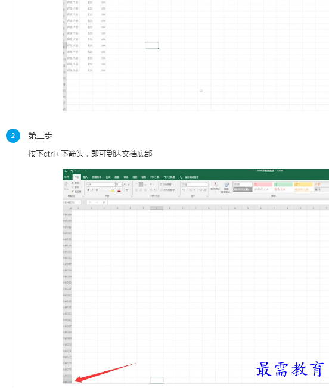Click the Copy (复制) button
329x388 pixels.
point(75,187)
